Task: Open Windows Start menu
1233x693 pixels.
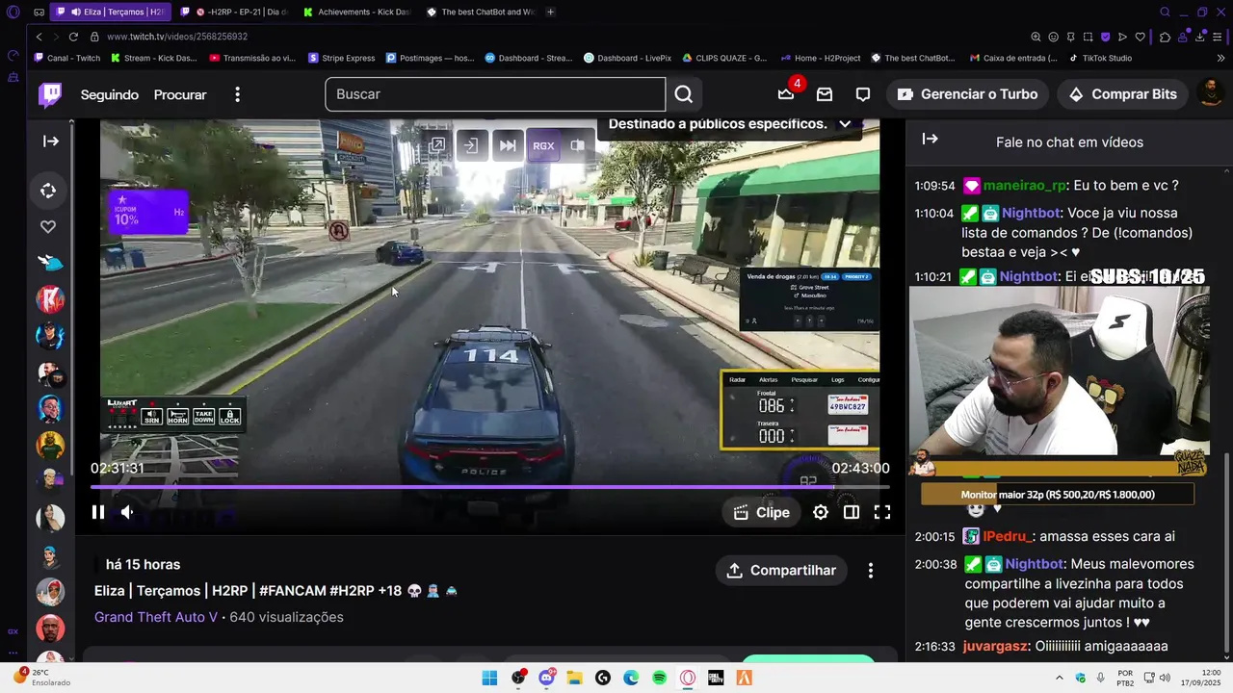Action: [489, 678]
